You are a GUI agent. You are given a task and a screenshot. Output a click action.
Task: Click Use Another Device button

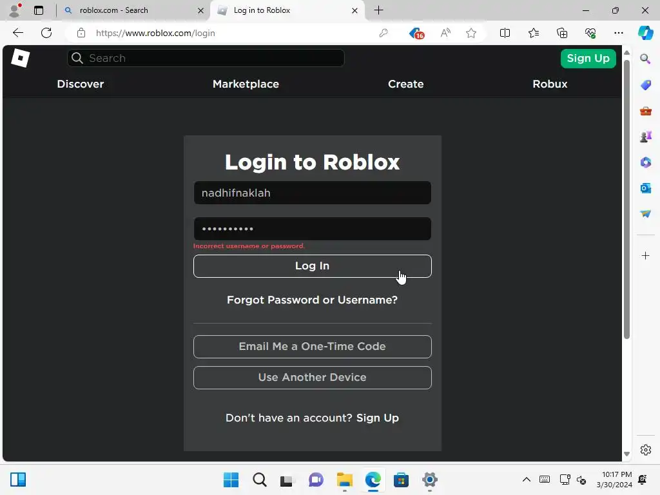[313, 378]
